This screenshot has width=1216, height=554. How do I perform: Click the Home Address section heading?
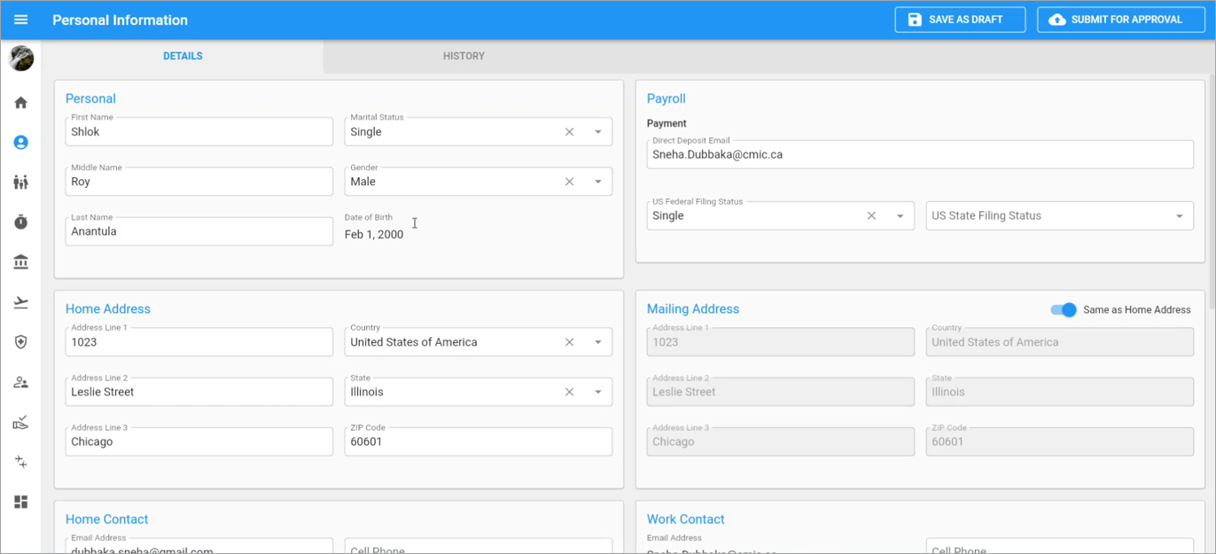[x=108, y=308]
